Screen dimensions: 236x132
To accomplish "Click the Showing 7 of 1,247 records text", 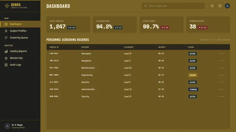I will coord(215,40).
